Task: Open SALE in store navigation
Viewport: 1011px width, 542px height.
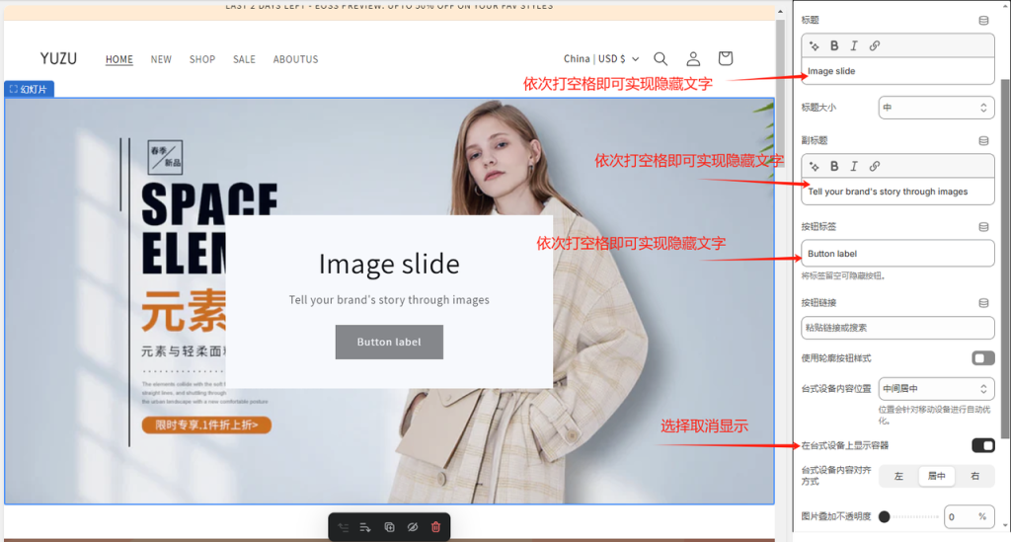Action: 245,59
